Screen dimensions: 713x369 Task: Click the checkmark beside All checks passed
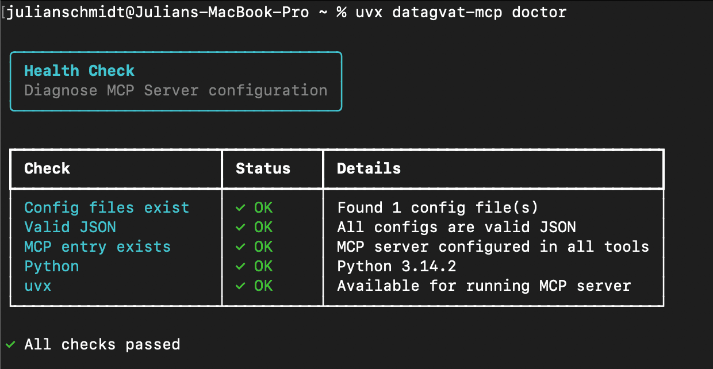(x=11, y=344)
